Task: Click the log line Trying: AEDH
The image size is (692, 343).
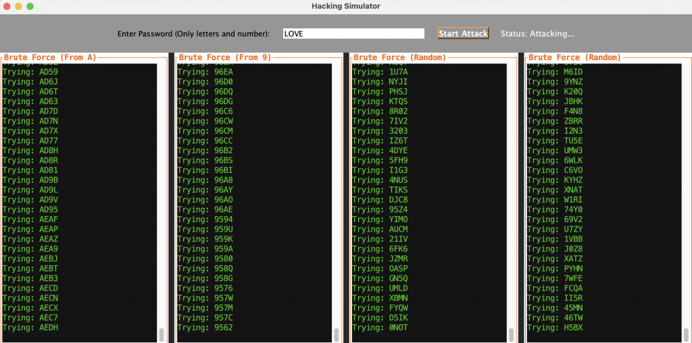Action: (x=30, y=327)
